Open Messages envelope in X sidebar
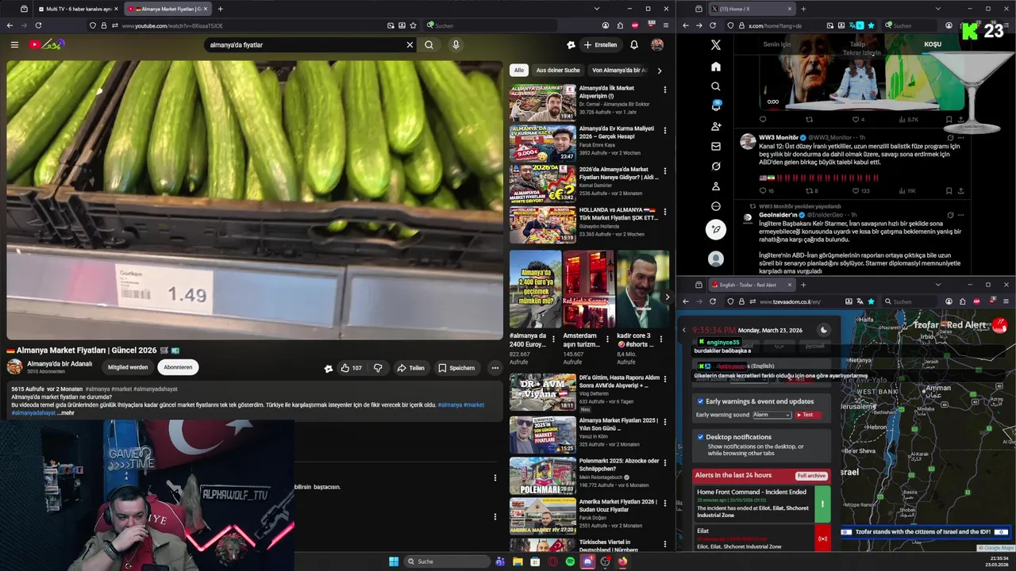Viewport: 1016px width, 571px height. (716, 146)
